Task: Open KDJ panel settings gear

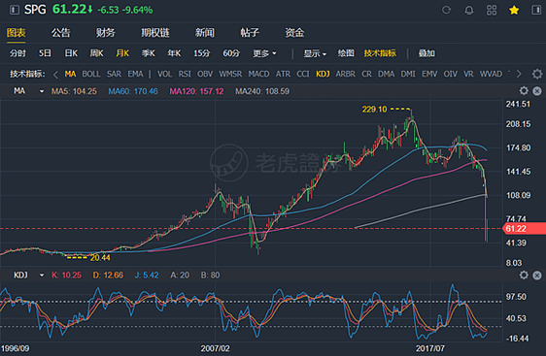Action: (x=524, y=275)
